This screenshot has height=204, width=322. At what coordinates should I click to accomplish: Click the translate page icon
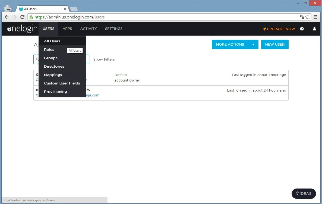click(302, 17)
